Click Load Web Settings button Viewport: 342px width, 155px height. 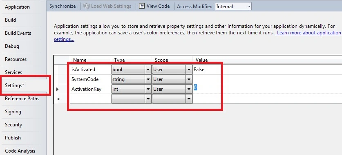107,6
